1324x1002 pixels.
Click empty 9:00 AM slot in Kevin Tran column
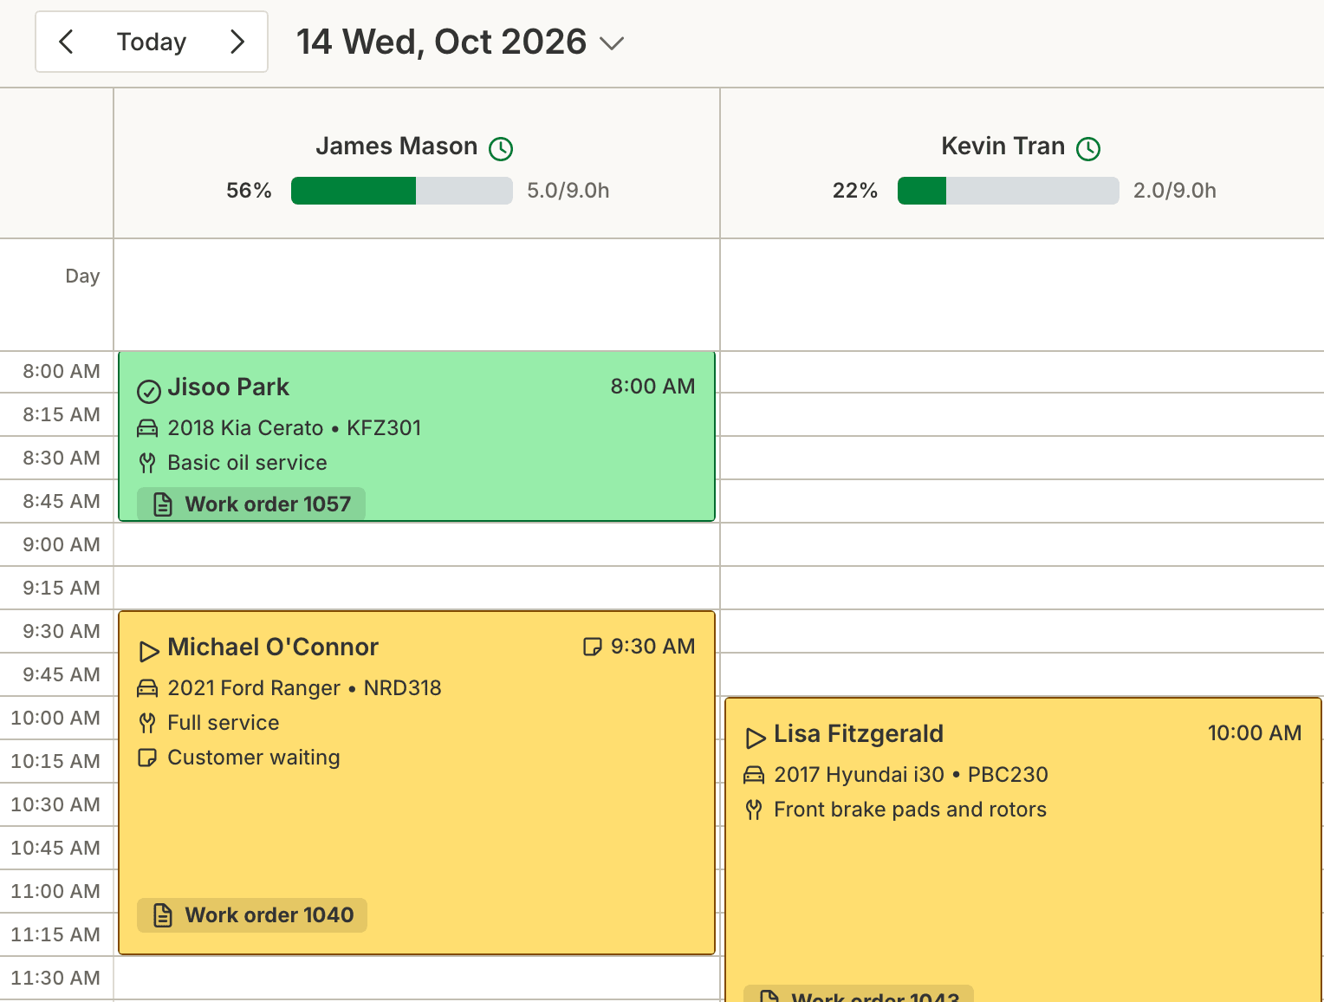pyautogui.click(x=1022, y=544)
